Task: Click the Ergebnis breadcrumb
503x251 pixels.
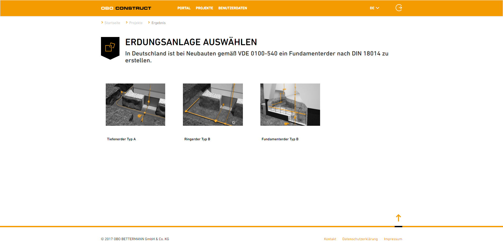Action: click(x=159, y=23)
